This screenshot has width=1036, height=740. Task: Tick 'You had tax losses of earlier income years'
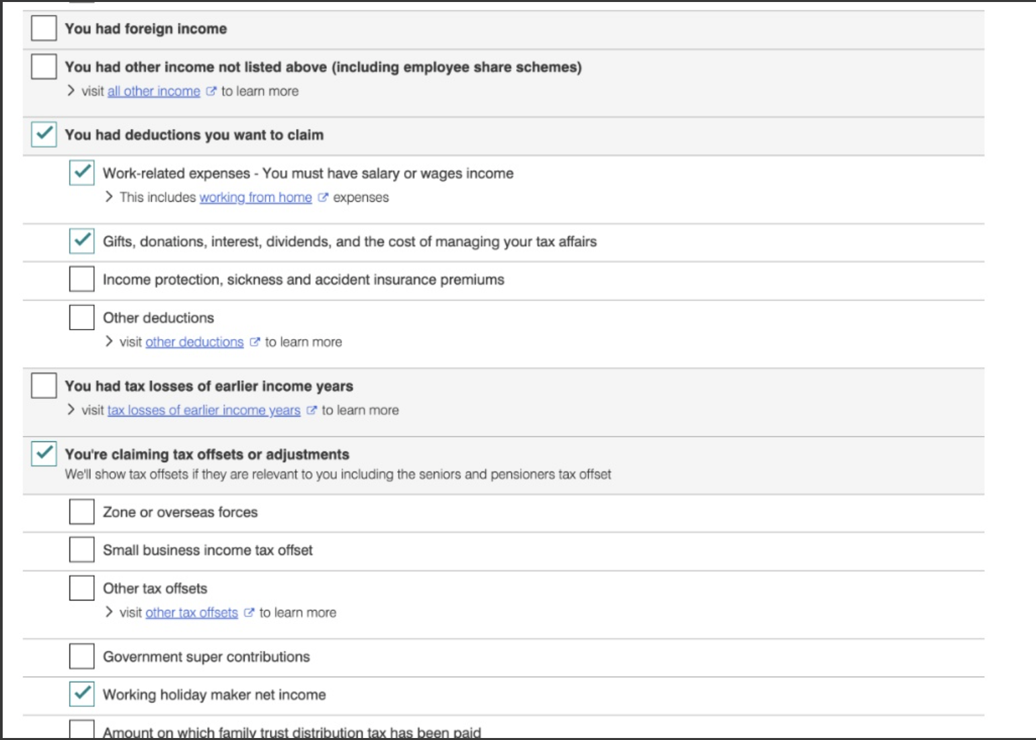(44, 385)
